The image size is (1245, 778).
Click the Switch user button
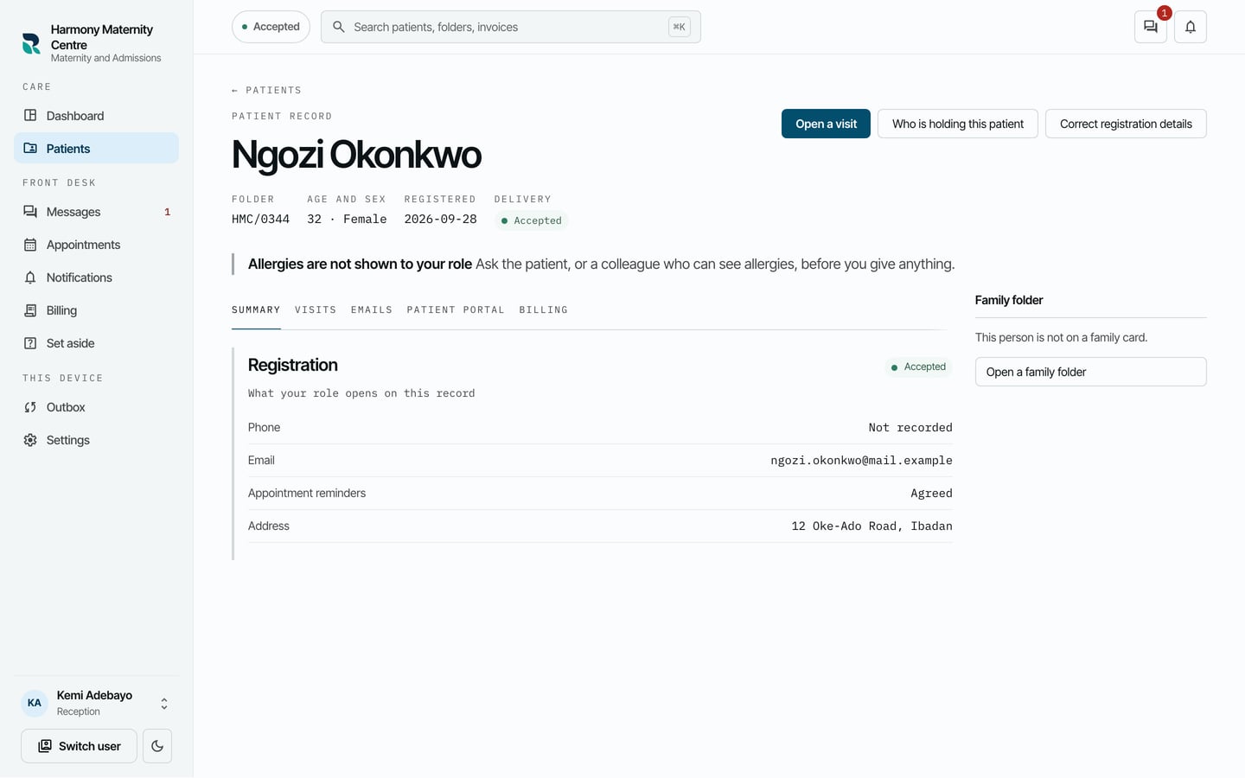(79, 746)
